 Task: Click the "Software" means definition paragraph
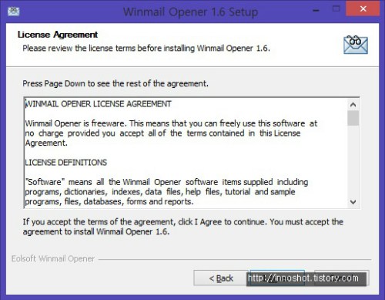166,192
